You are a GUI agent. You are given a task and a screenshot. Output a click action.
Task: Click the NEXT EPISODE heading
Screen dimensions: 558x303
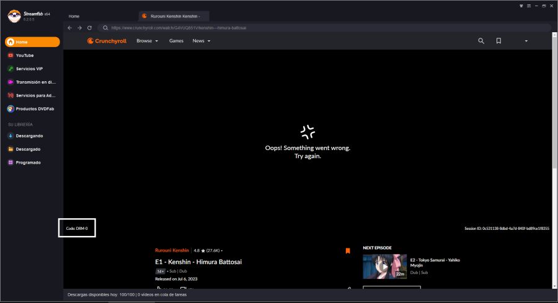click(377, 248)
